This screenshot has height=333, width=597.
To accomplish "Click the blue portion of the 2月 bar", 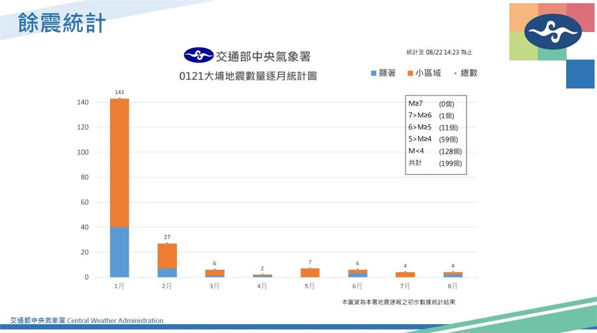I will click(x=167, y=273).
